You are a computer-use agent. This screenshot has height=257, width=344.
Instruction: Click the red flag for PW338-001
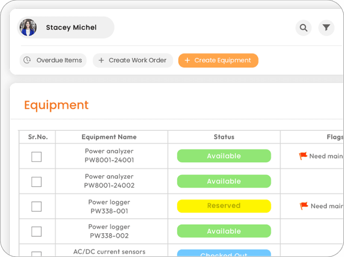tap(304, 206)
